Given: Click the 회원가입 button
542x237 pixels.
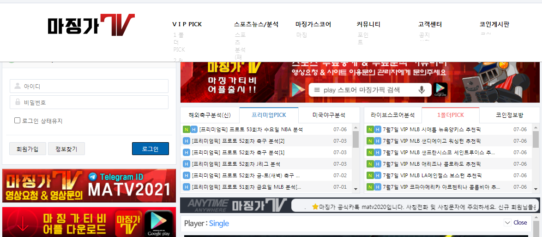Looking at the screenshot, I should coord(28,149).
